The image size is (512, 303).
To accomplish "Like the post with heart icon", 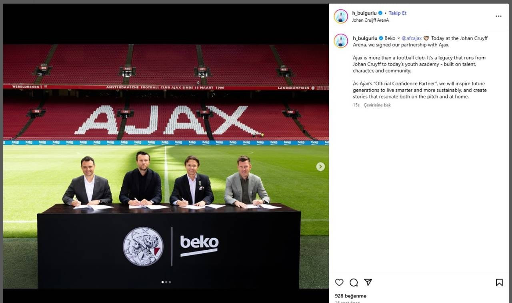I will pos(339,283).
